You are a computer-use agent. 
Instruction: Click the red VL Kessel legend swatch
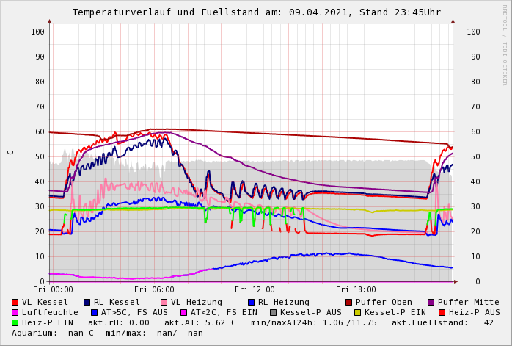click(15, 302)
